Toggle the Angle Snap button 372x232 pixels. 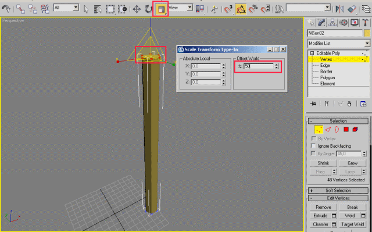point(241,9)
